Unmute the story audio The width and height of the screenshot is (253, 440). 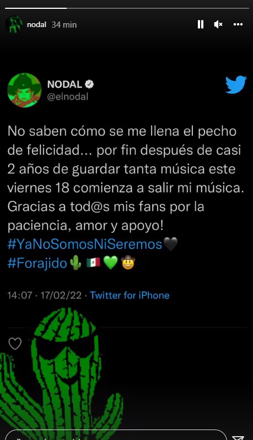click(x=218, y=24)
